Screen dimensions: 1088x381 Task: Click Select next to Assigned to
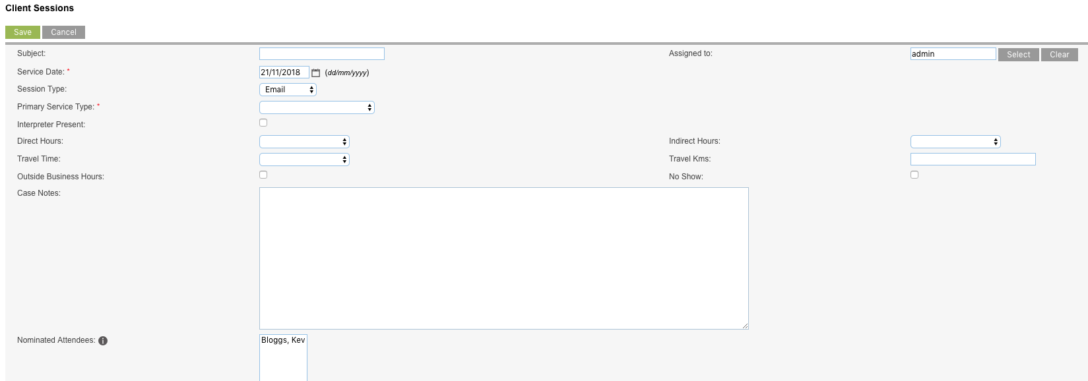(1019, 55)
